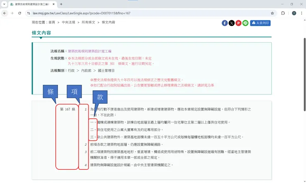Open 中央法規 breadcrumb link

(69, 22)
